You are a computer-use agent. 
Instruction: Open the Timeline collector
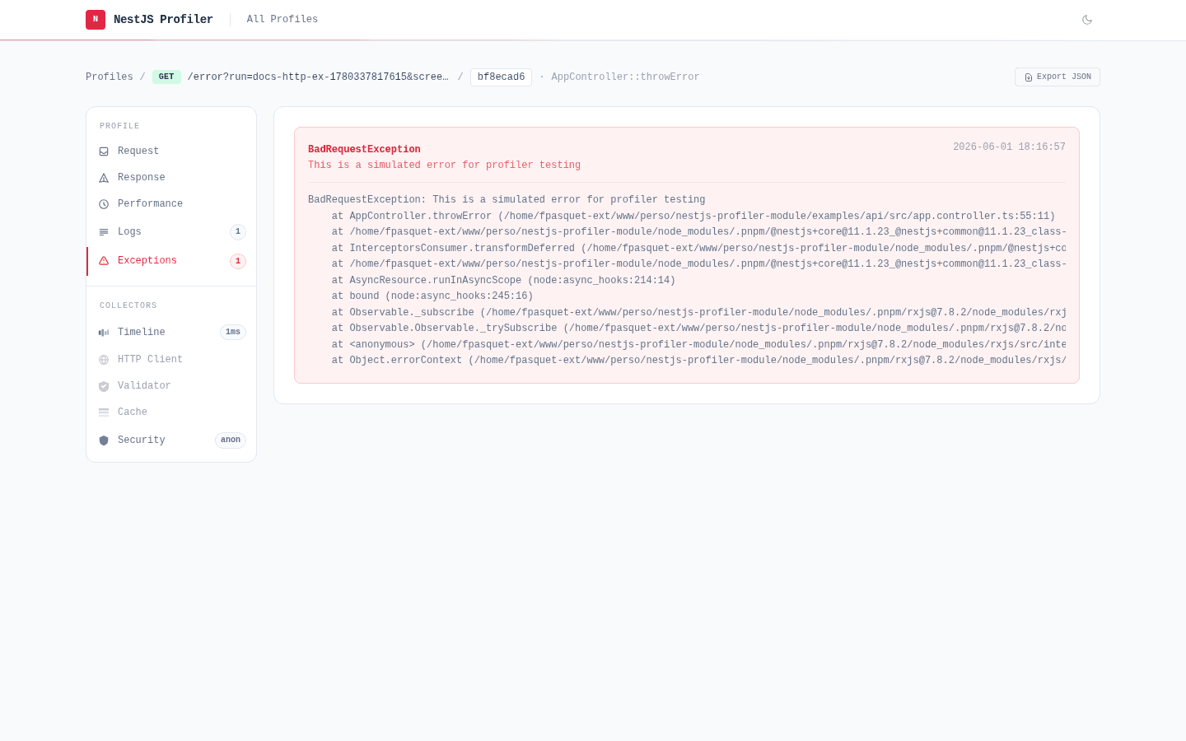(171, 332)
